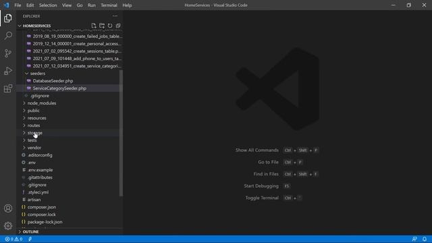Open Run and Debug view icon

(8, 71)
